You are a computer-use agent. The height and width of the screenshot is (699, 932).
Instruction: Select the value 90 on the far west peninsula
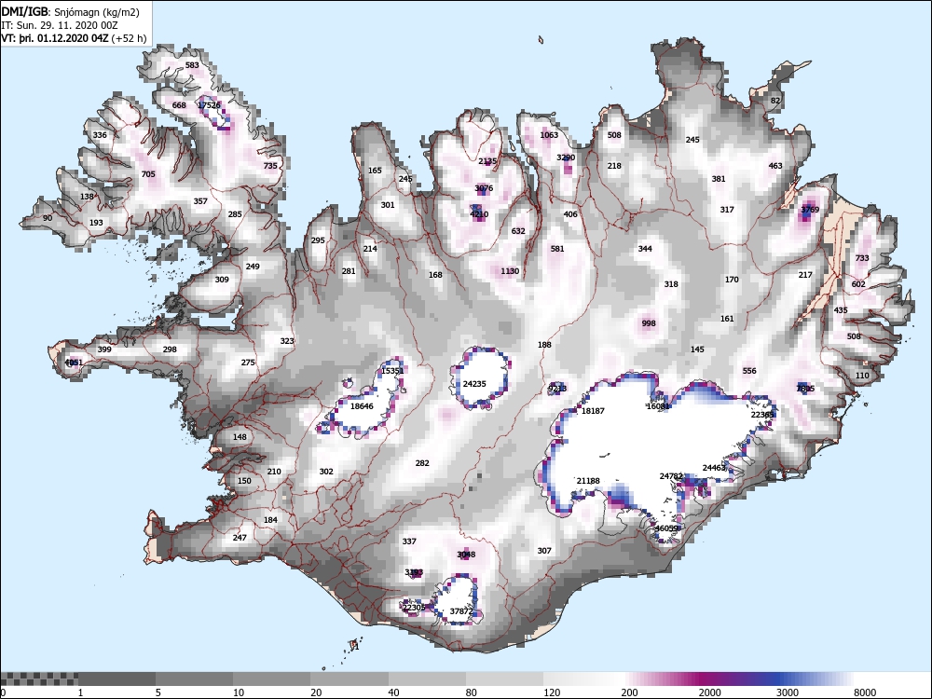pyautogui.click(x=48, y=218)
